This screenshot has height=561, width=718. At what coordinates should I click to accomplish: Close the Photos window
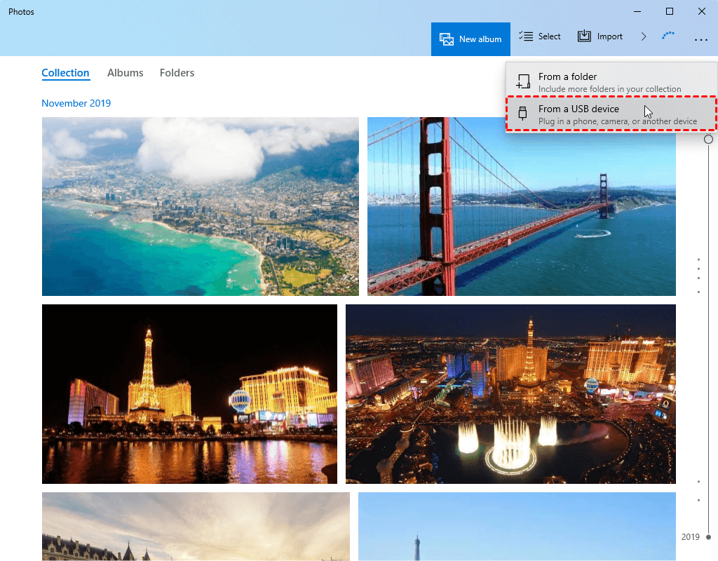coord(701,11)
